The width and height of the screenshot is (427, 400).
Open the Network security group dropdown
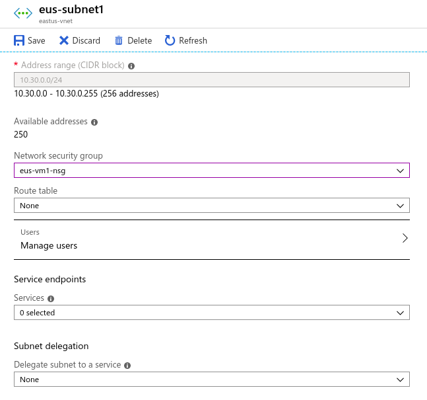pyautogui.click(x=212, y=171)
